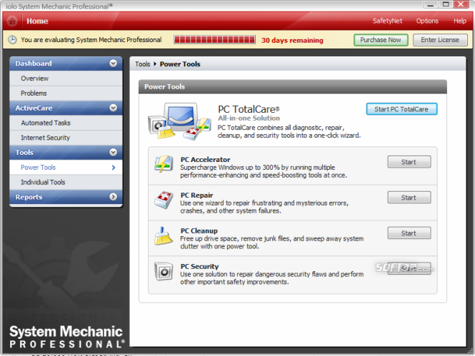Click the PC Cleanup broom icon
This screenshot has height=356, width=475.
(164, 235)
